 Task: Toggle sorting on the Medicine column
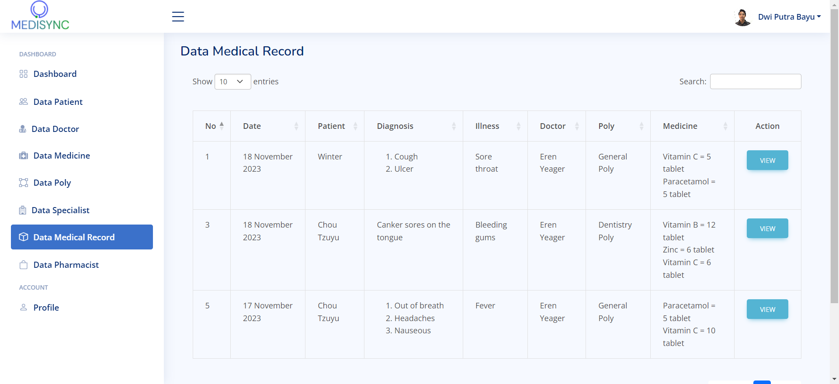692,126
